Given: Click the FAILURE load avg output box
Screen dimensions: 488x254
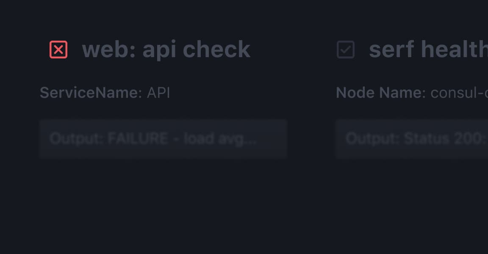Looking at the screenshot, I should tap(163, 139).
